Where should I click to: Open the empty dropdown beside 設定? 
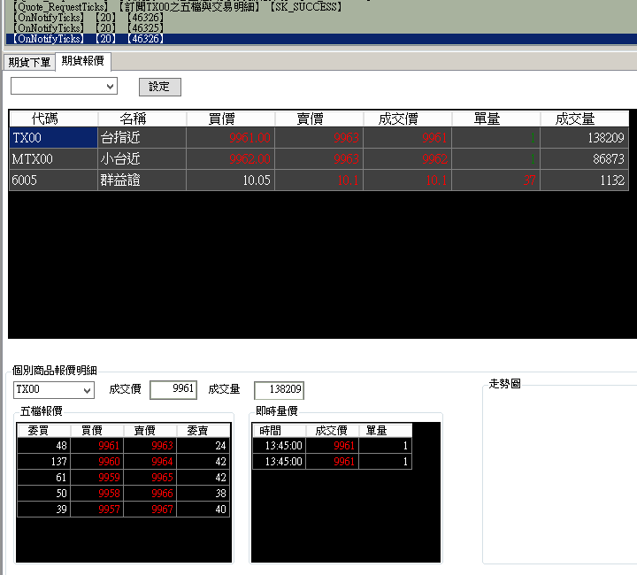[x=64, y=86]
